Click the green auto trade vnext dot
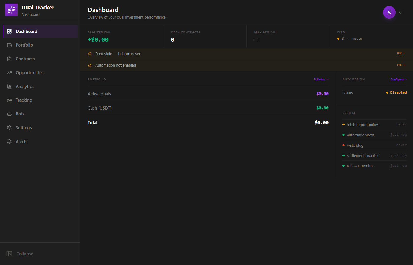 pyautogui.click(x=343, y=135)
